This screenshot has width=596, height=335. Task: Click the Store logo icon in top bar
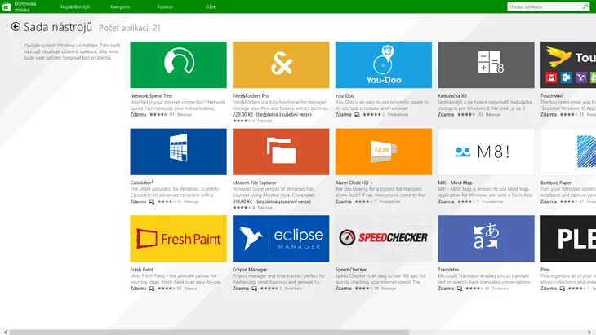(7, 7)
